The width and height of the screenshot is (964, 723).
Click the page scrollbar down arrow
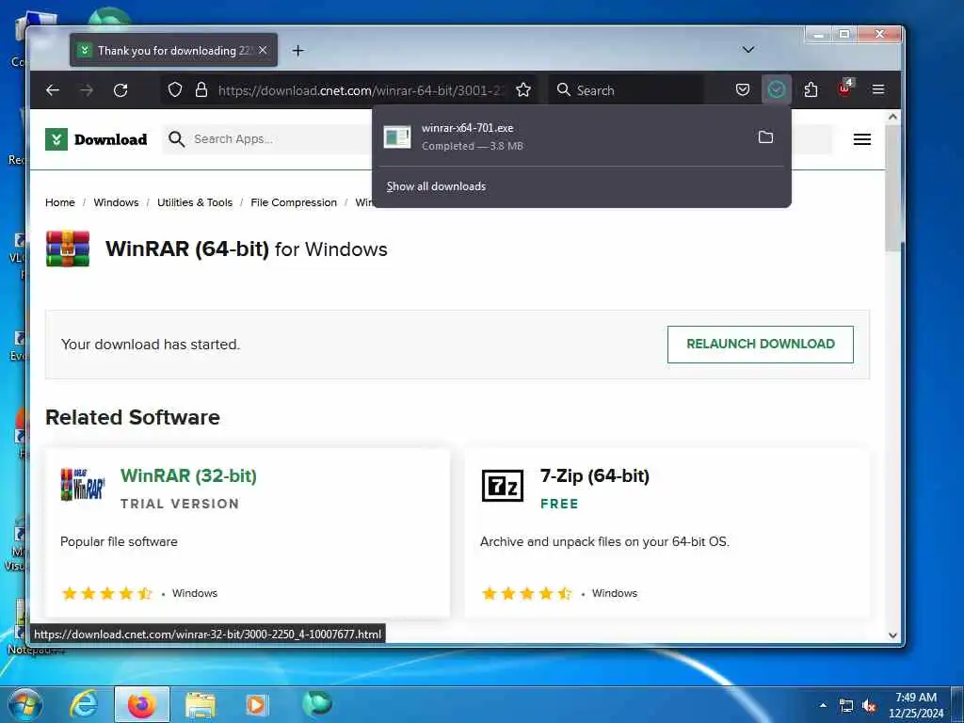pyautogui.click(x=893, y=635)
